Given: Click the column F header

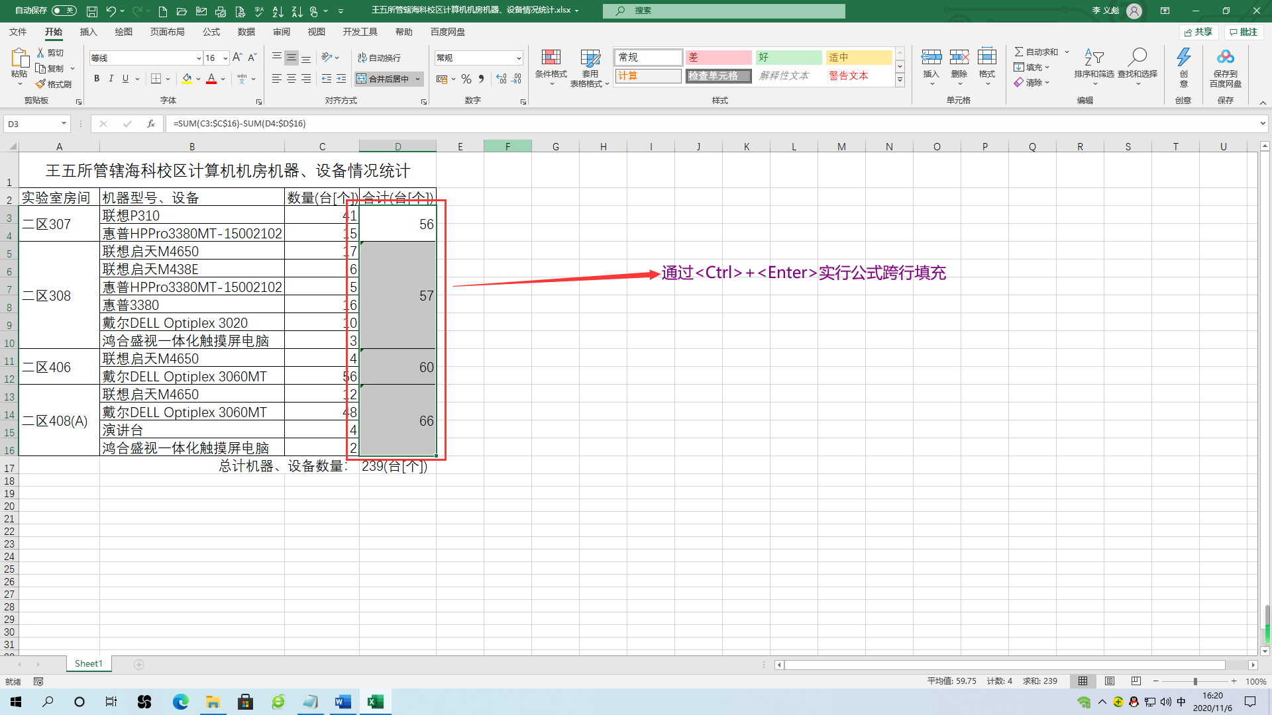Looking at the screenshot, I should click(507, 146).
